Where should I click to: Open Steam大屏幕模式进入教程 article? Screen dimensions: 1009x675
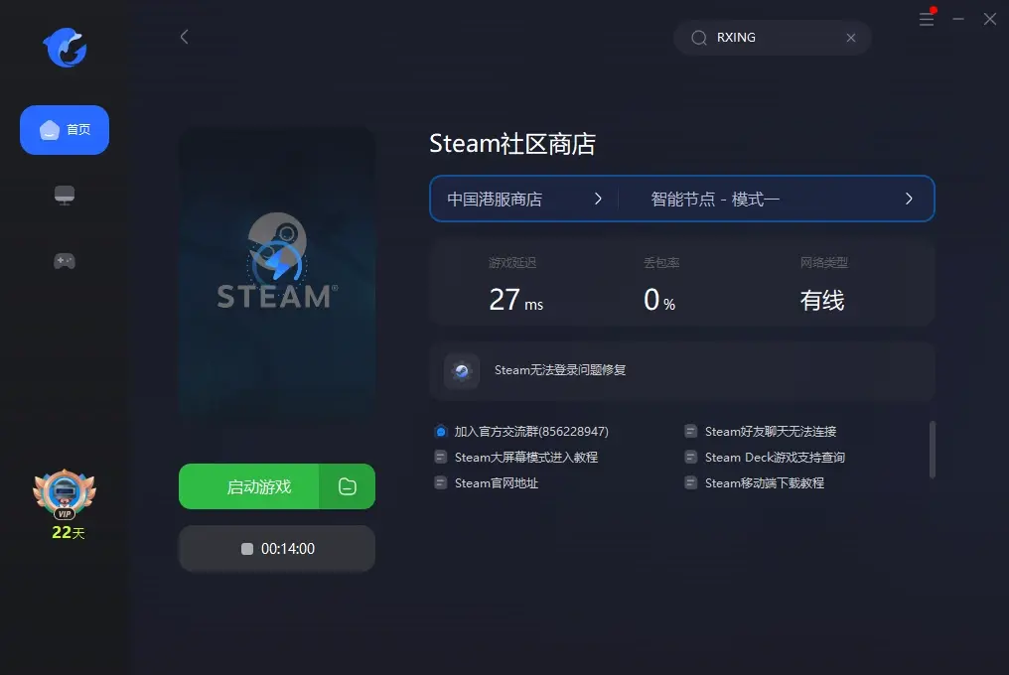(526, 457)
